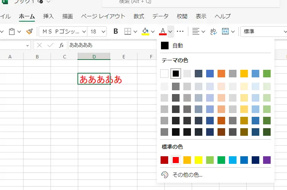Open the more options ellipsis

coord(180,31)
